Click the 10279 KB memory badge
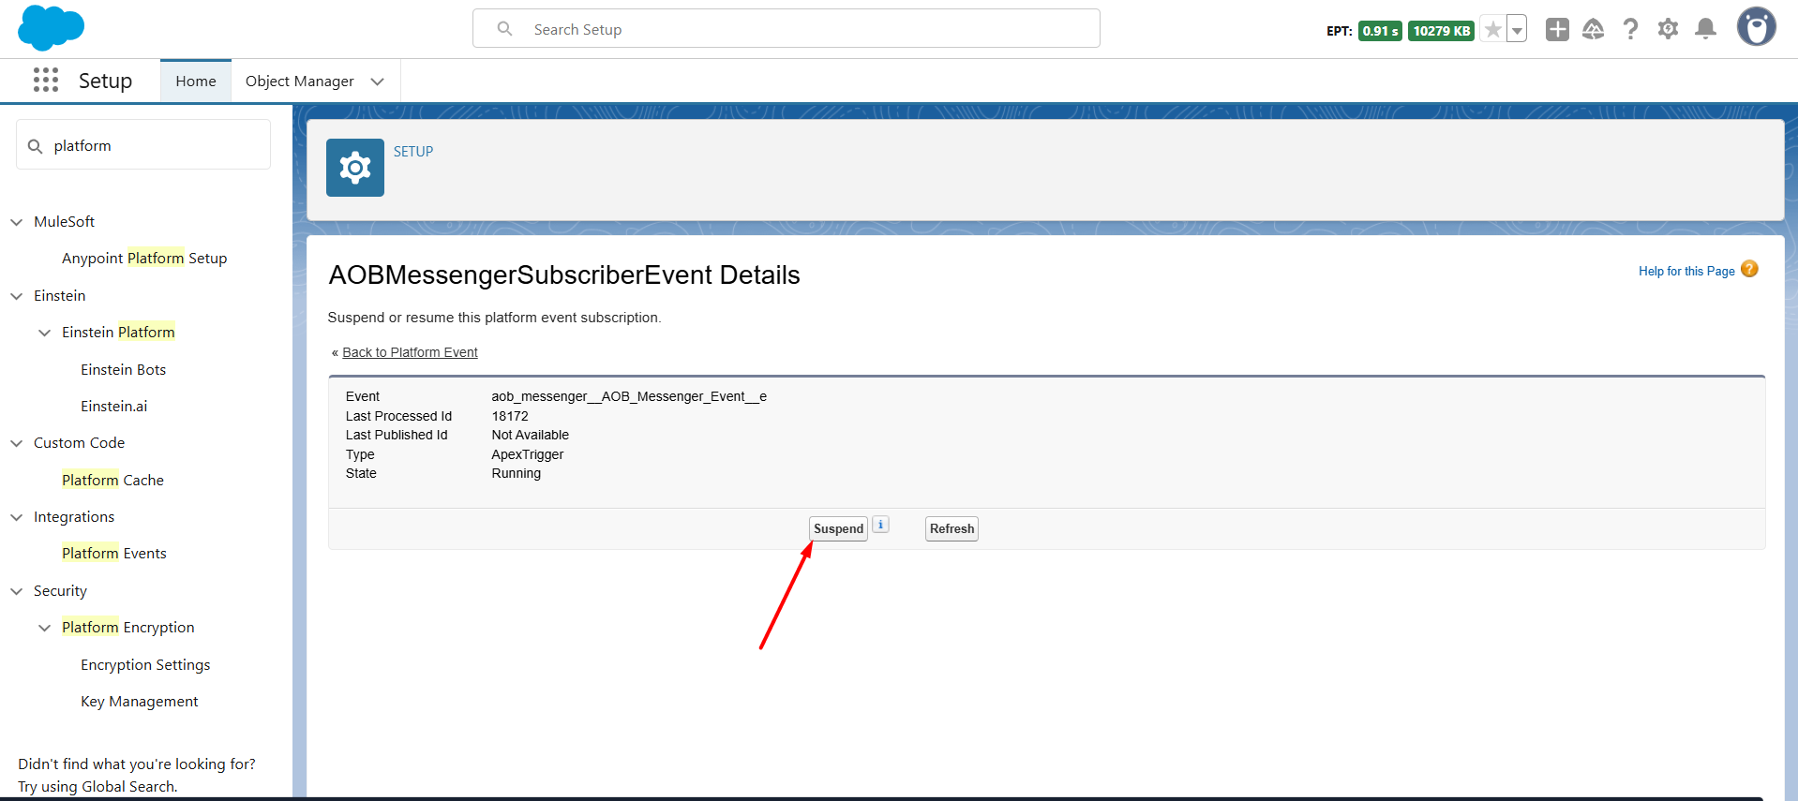Screen dimensions: 1798x801 (x=1442, y=31)
